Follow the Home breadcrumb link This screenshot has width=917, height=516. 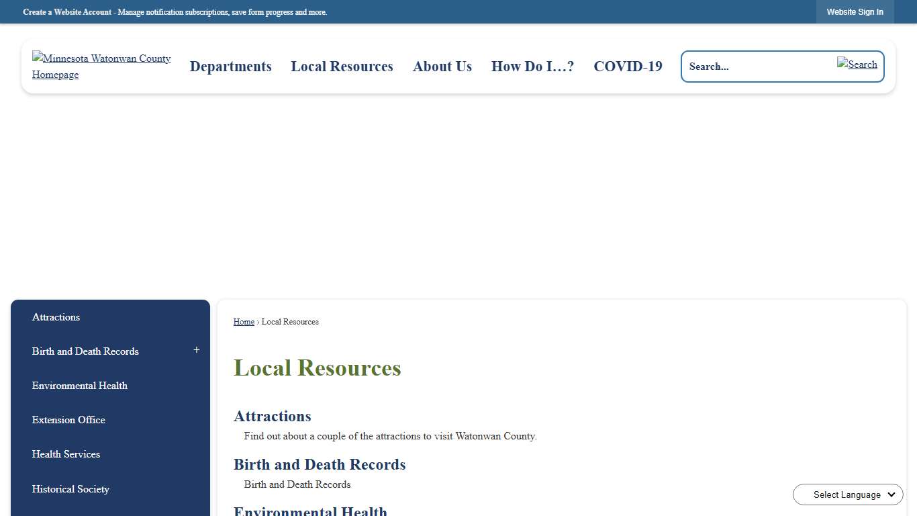pos(244,322)
